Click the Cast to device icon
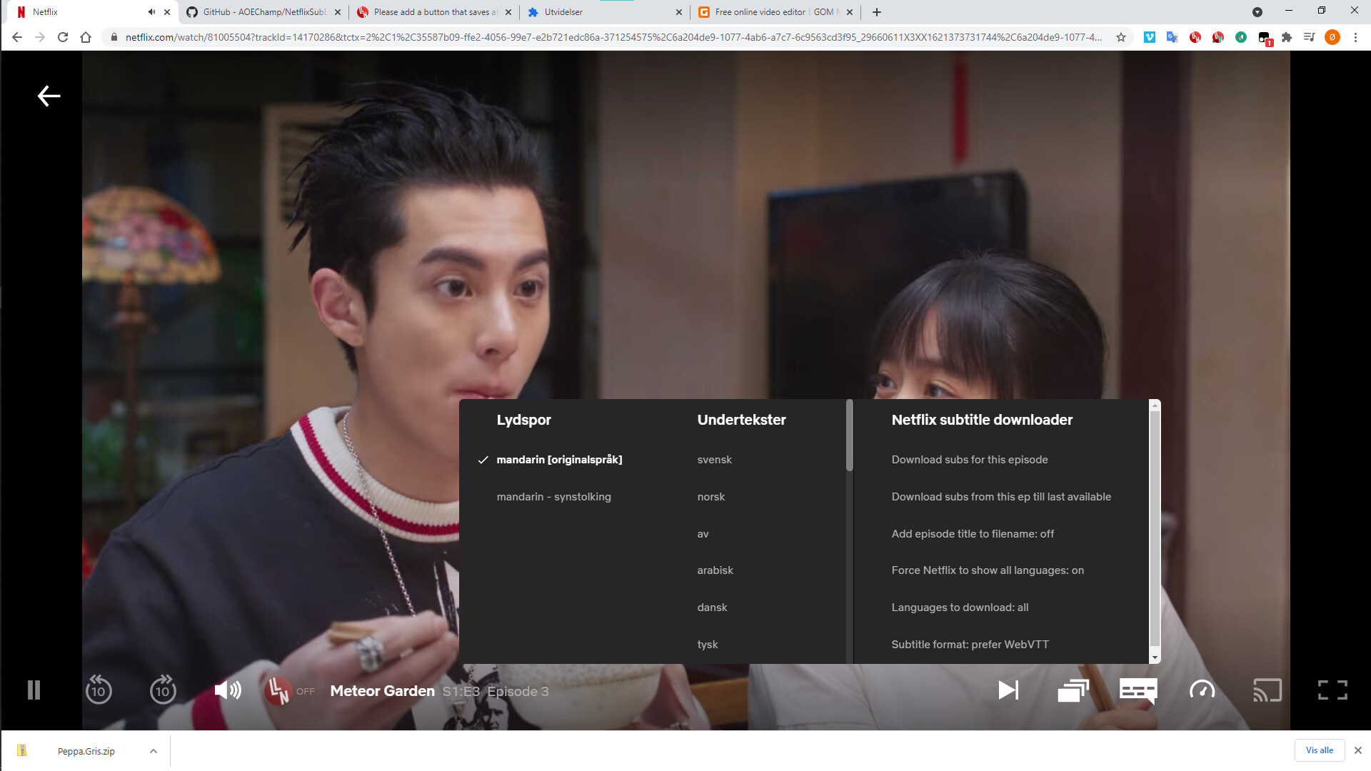 [x=1267, y=690]
